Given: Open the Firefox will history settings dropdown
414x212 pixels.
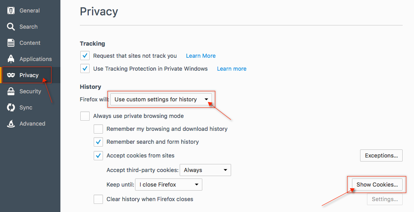Looking at the screenshot, I should coord(161,99).
